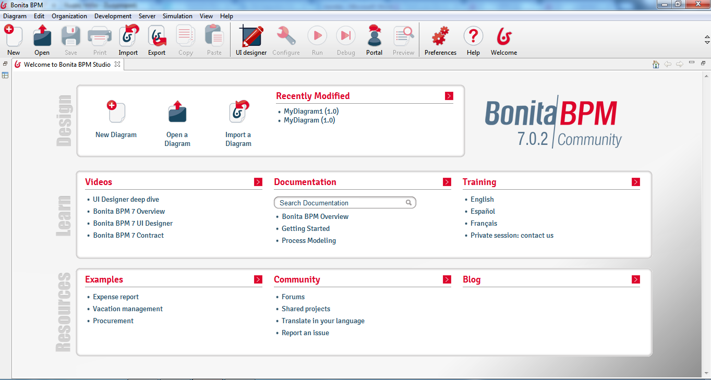Expand the Documentation section arrow
This screenshot has height=380, width=711.
(x=447, y=182)
